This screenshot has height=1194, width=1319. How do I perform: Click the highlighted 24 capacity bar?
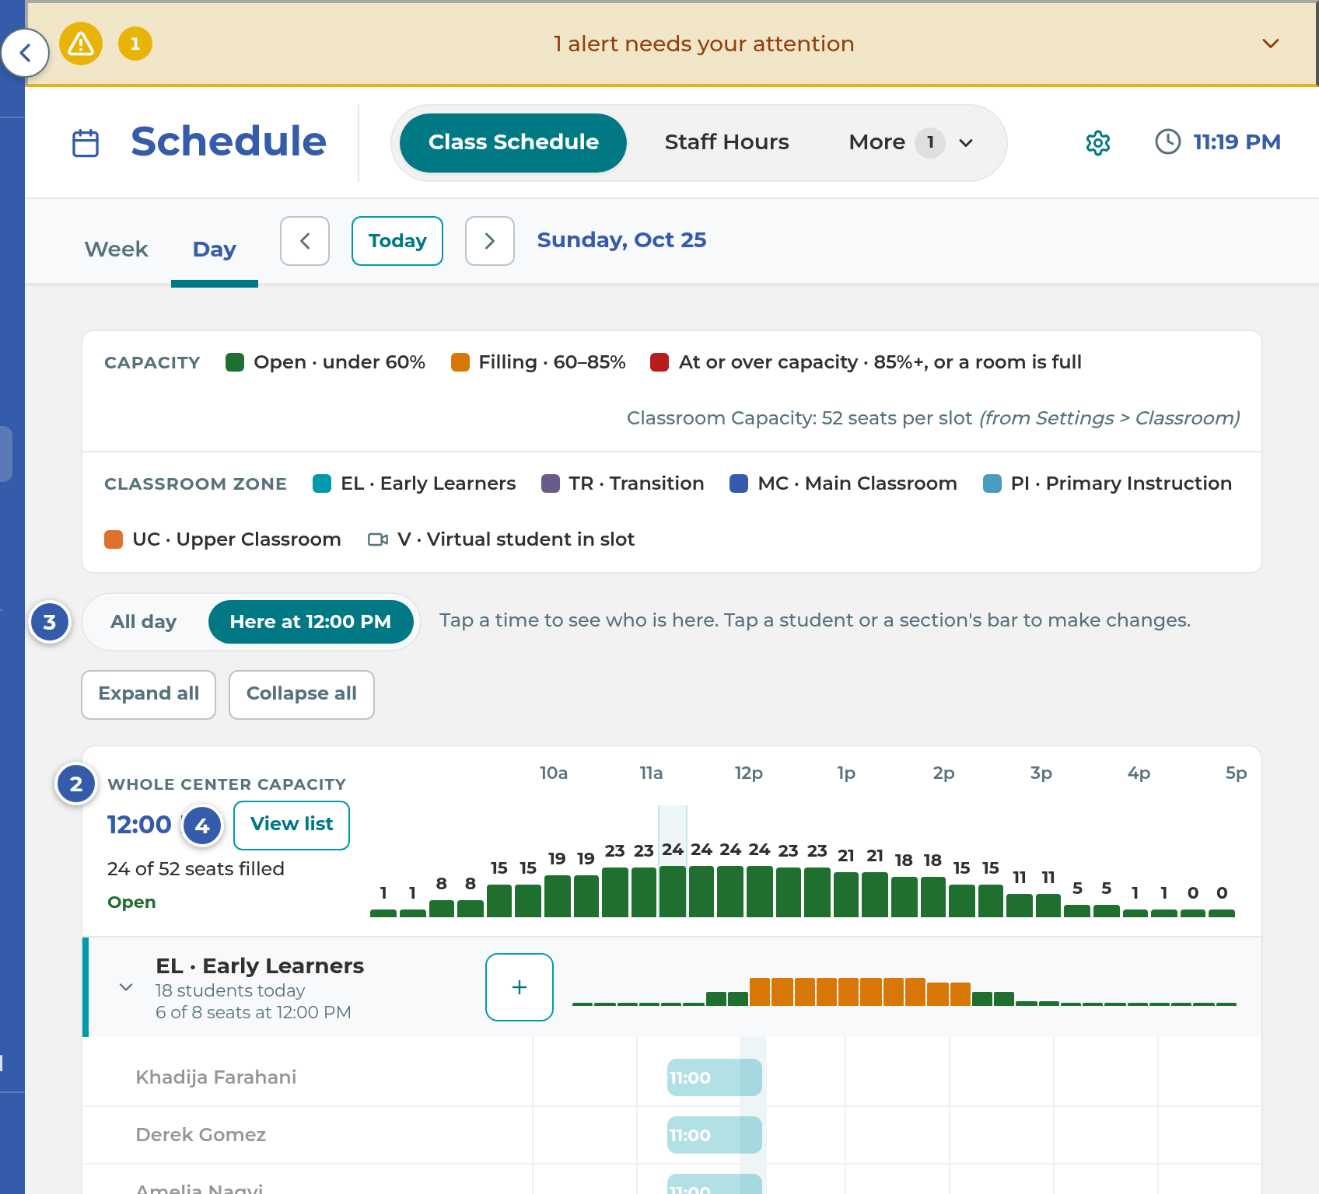coord(673,892)
